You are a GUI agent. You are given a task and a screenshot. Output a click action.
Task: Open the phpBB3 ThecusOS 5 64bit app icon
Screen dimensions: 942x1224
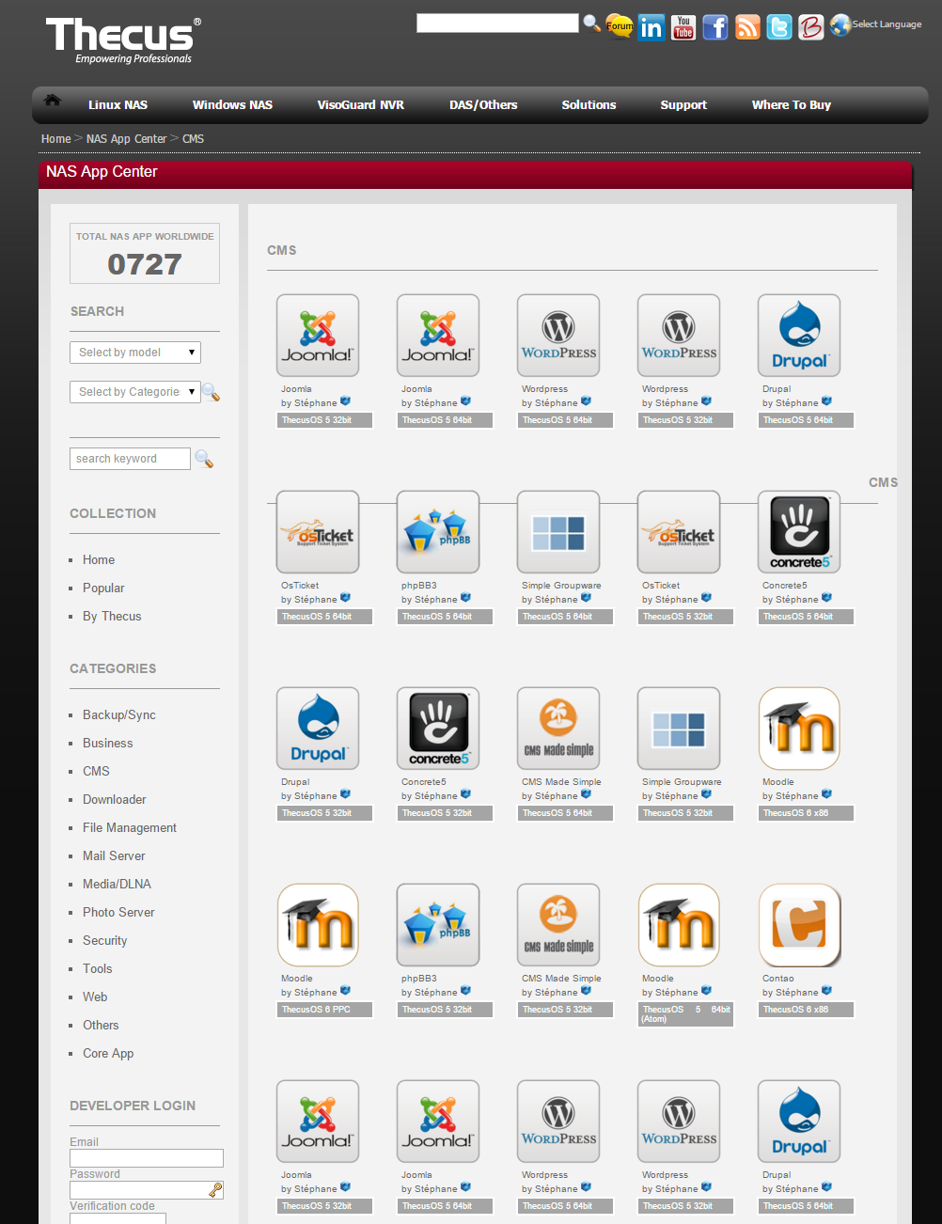438,532
